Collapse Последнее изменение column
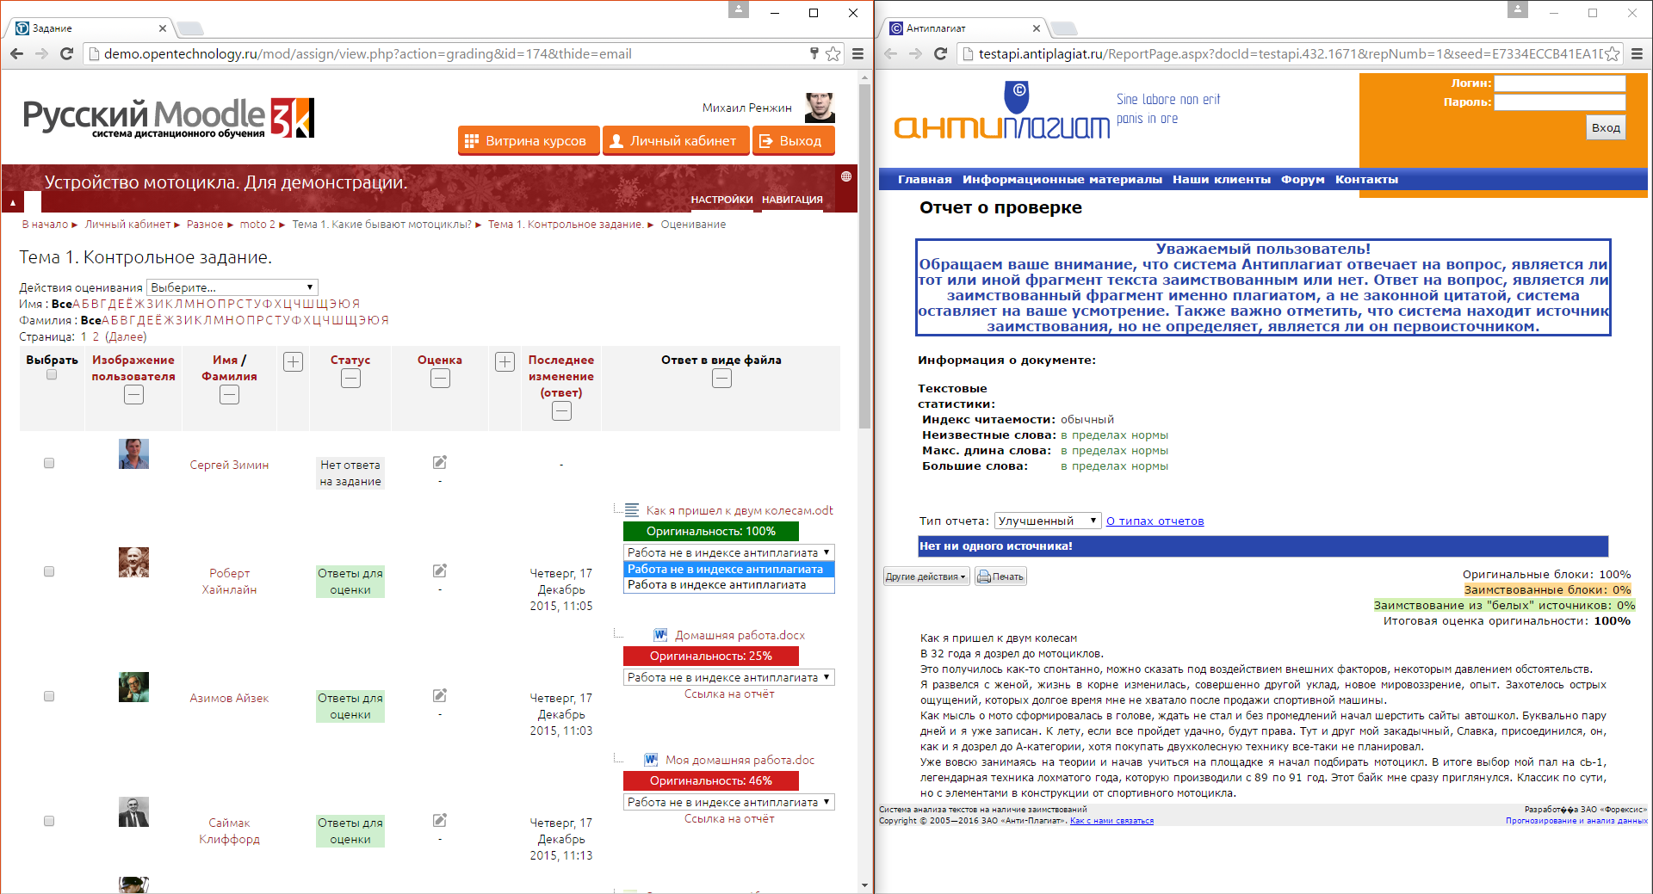This screenshot has height=894, width=1653. pyautogui.click(x=561, y=411)
